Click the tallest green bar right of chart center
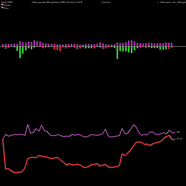The height and width of the screenshot is (186, 186). point(117,53)
